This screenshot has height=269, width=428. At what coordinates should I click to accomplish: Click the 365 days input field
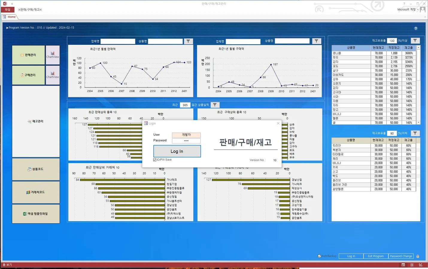point(185,105)
